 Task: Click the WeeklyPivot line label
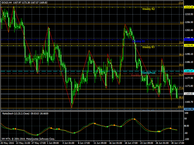tap(148, 73)
